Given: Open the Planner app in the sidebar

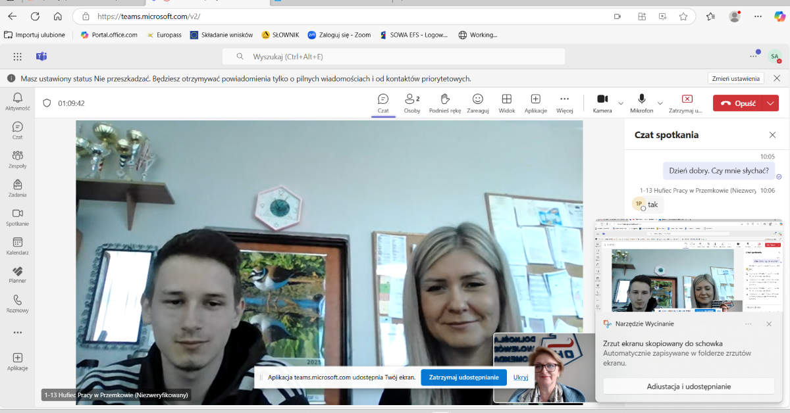Looking at the screenshot, I should 18,275.
